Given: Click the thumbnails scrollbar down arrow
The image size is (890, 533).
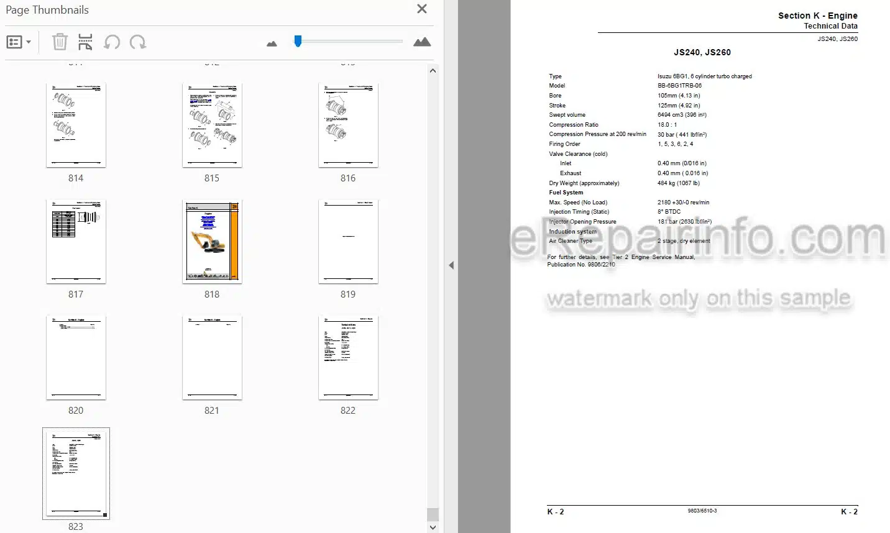Looking at the screenshot, I should pyautogui.click(x=433, y=527).
